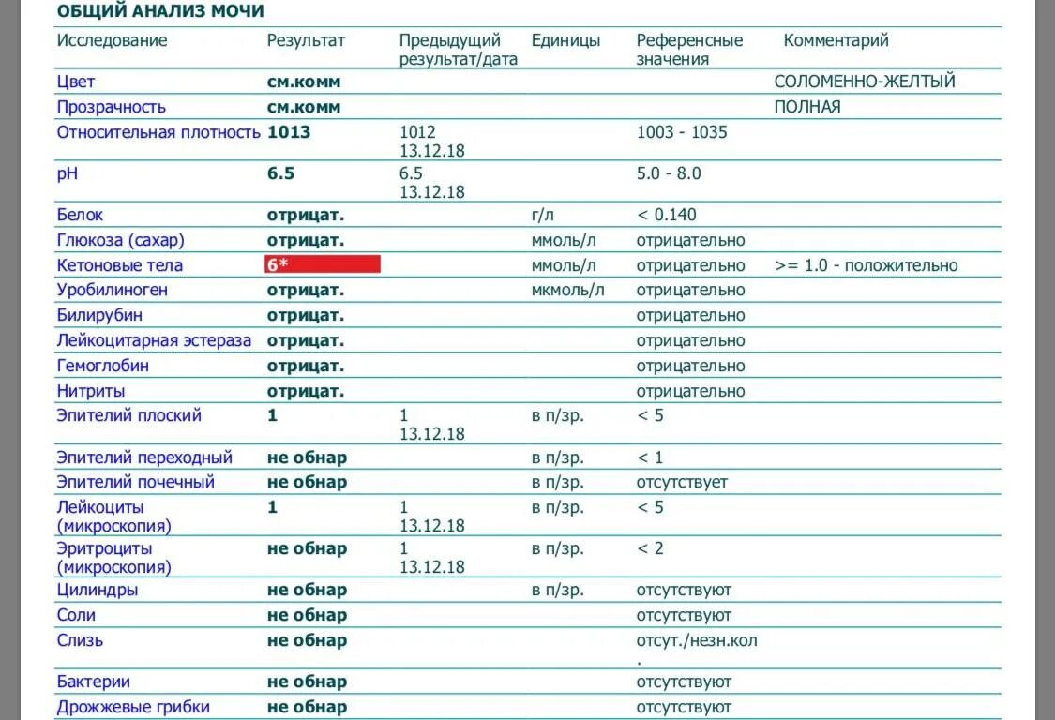
Task: Select 'Цилиндры' row label
Action: [x=98, y=590]
